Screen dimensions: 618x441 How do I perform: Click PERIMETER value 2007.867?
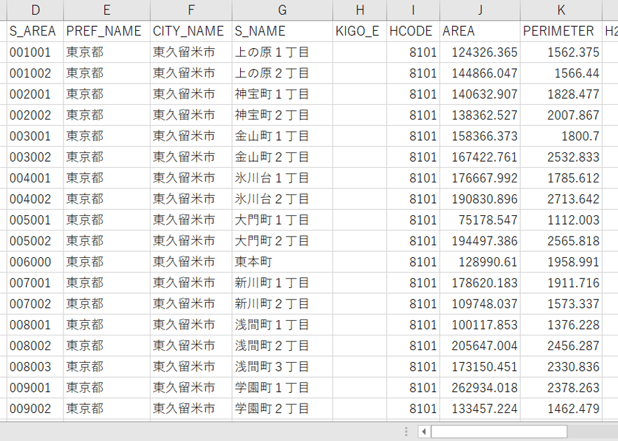(x=561, y=115)
